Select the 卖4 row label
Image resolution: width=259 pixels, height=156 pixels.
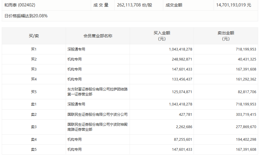click(x=34, y=140)
